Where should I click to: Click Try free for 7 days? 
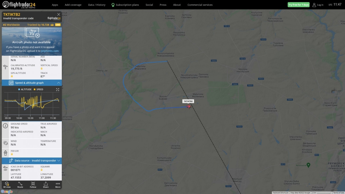click(x=298, y=5)
